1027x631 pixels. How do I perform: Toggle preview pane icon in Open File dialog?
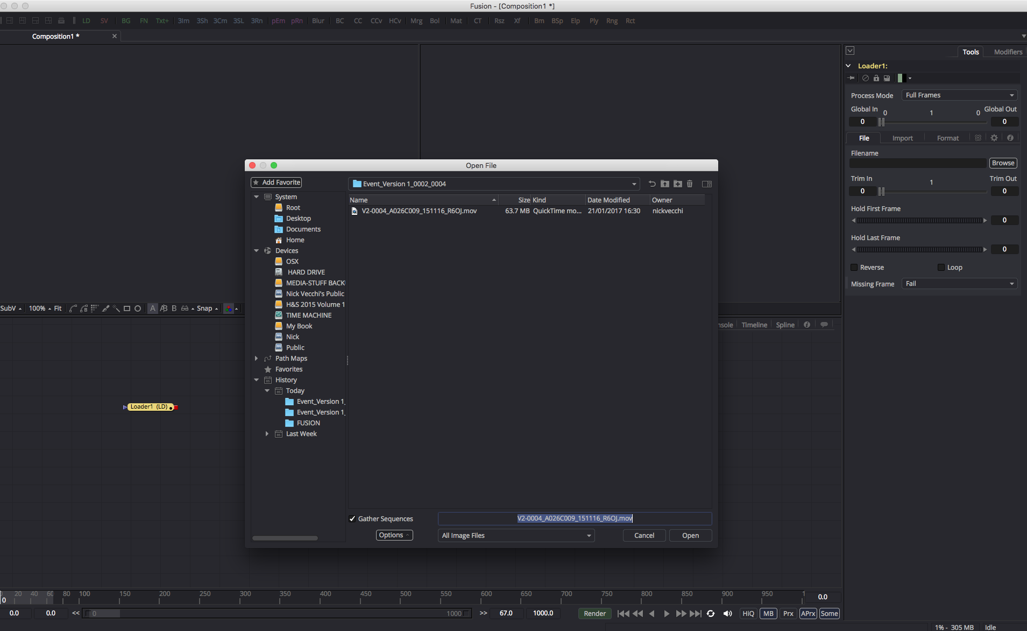(707, 184)
